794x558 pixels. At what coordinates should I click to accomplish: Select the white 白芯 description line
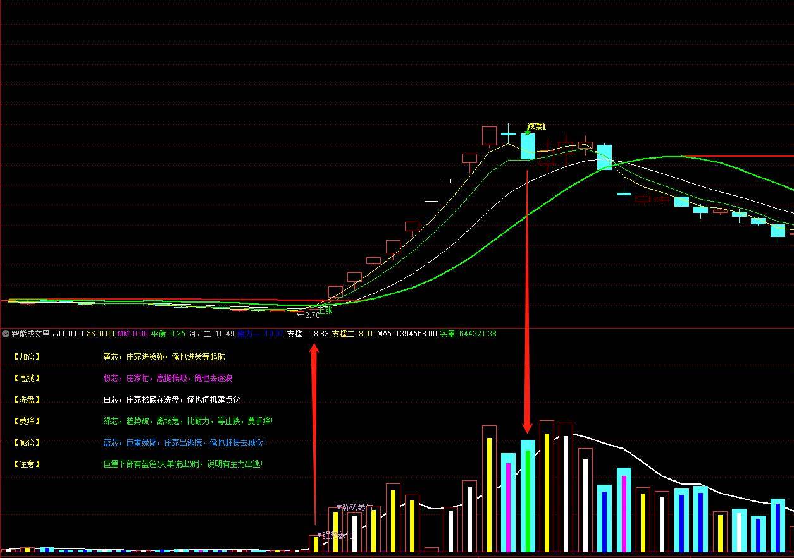(171, 399)
